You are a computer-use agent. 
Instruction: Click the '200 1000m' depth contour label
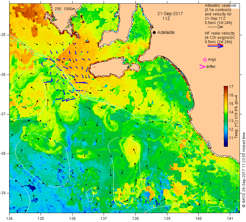pyautogui.click(x=65, y=9)
